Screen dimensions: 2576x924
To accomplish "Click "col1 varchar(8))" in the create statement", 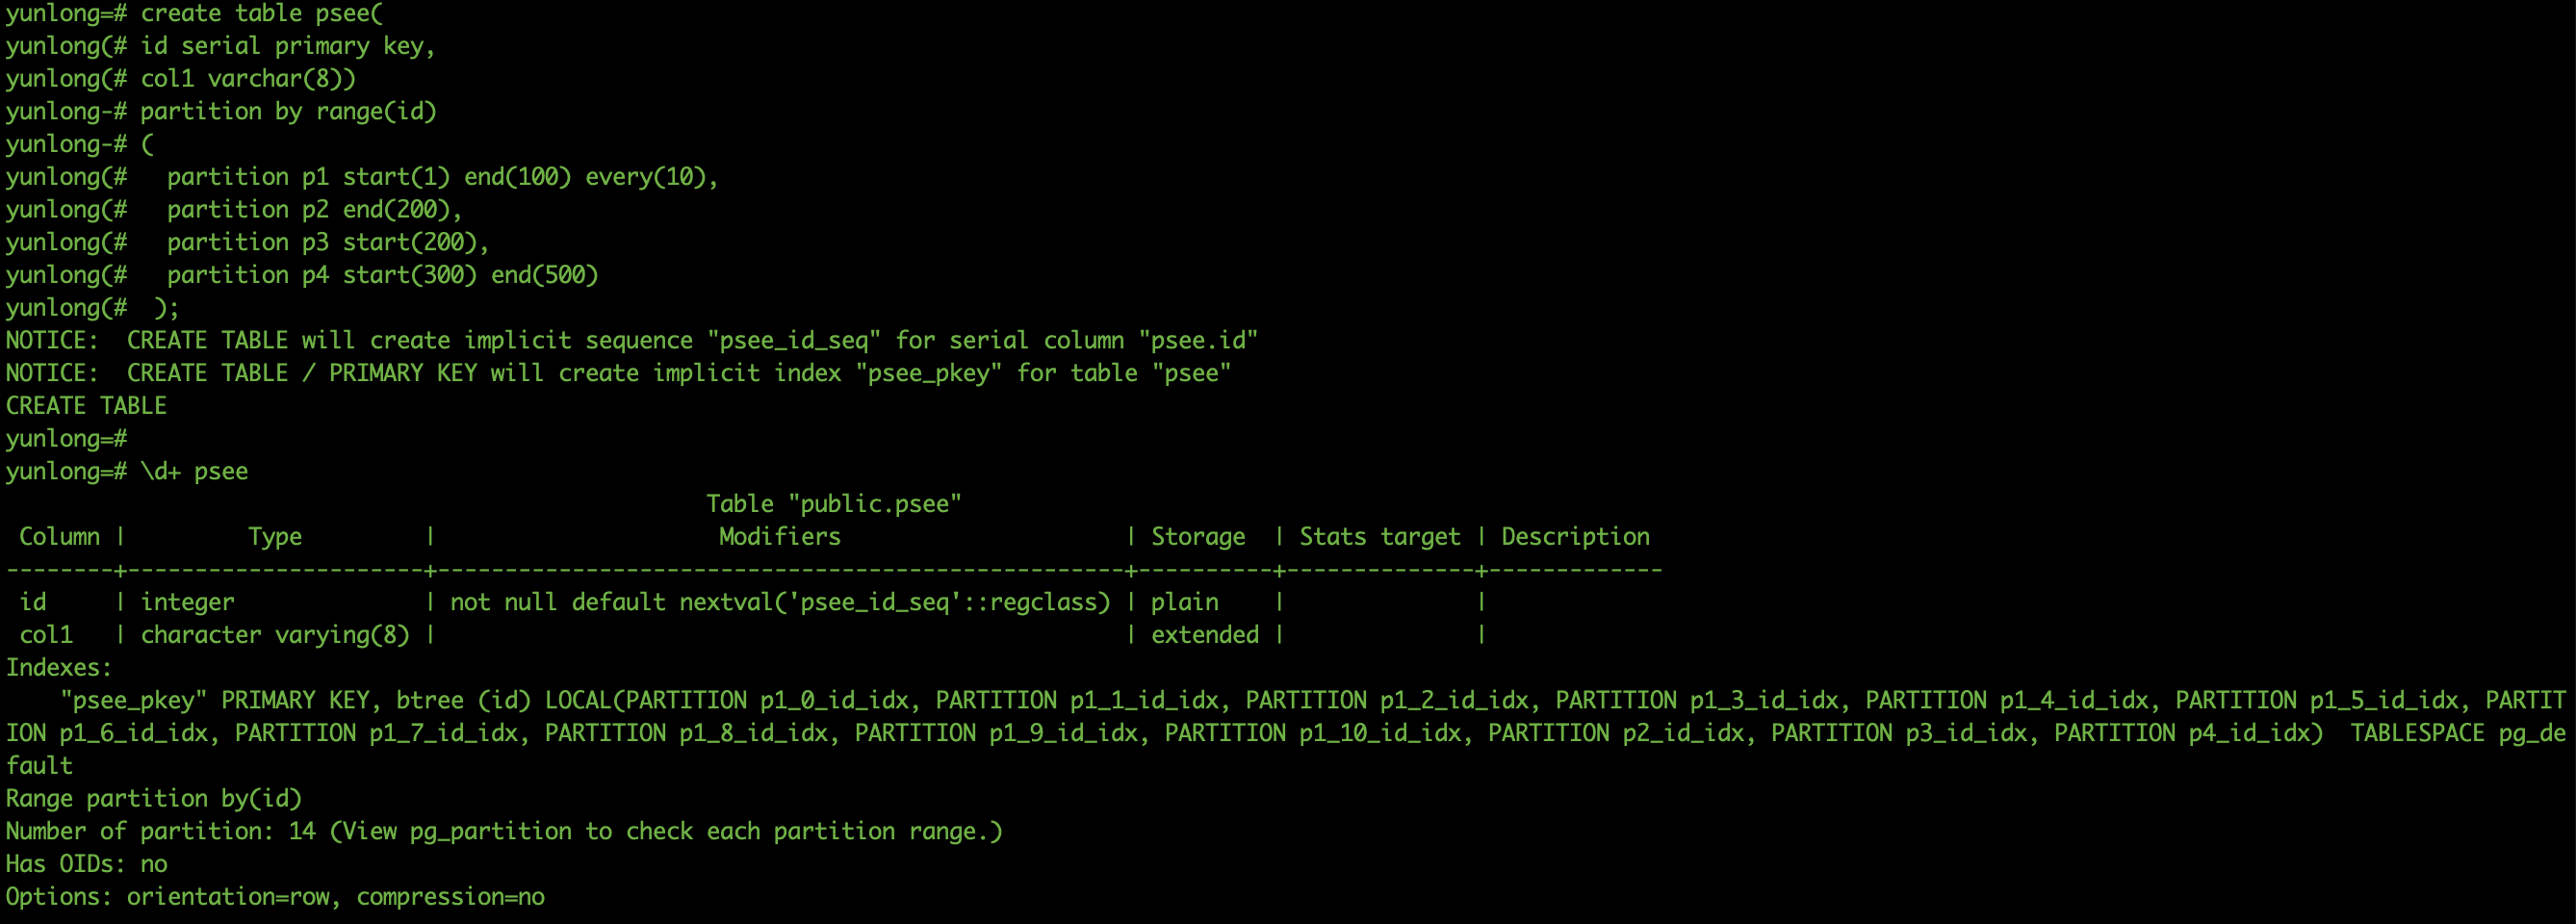I will coord(247,79).
